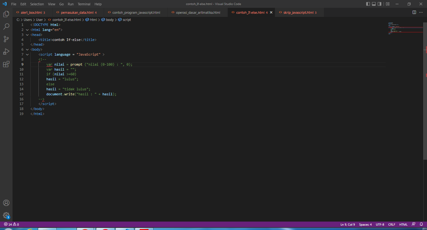The height and width of the screenshot is (230, 427).
Task: Open the Explorer view in the activity bar
Action: click(x=6, y=14)
